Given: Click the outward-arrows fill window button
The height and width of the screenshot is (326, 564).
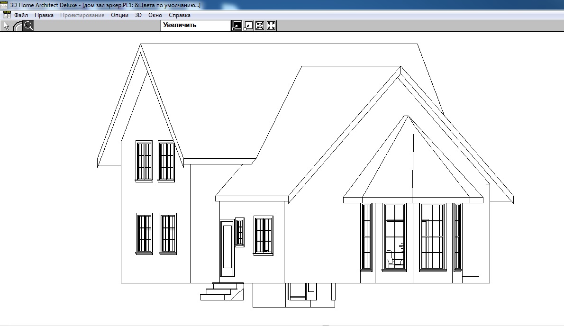Looking at the screenshot, I should coord(271,26).
